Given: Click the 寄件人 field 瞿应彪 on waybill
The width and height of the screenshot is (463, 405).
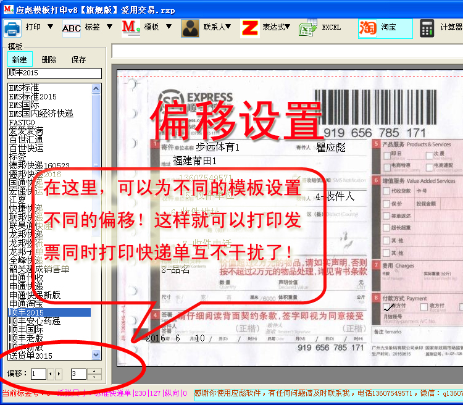Looking at the screenshot, I should tap(331, 147).
